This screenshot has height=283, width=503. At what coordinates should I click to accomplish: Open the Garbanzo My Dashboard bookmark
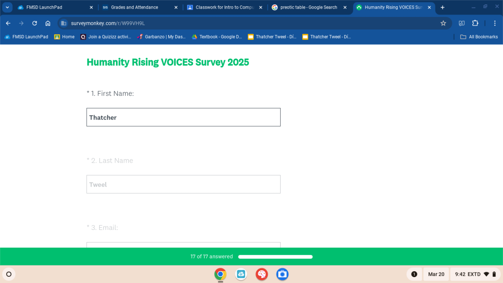(x=162, y=37)
